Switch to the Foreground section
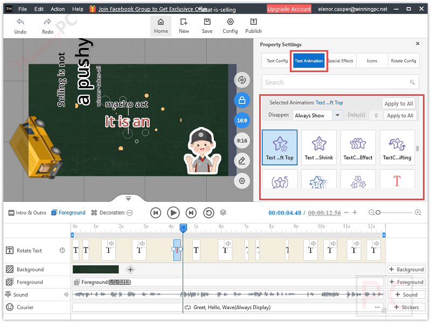Screen dimensions: 431x323 point(68,213)
